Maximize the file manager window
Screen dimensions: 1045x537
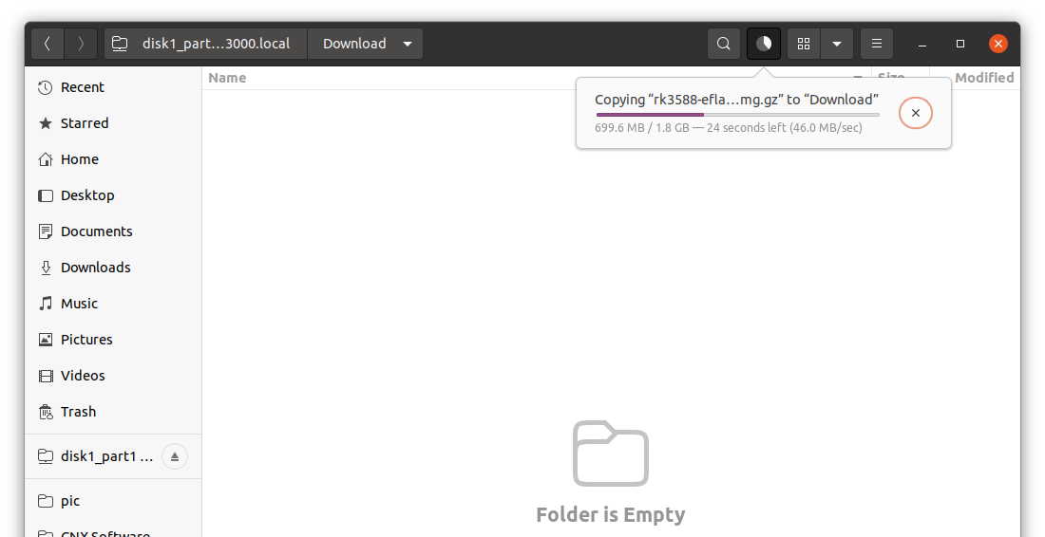960,44
